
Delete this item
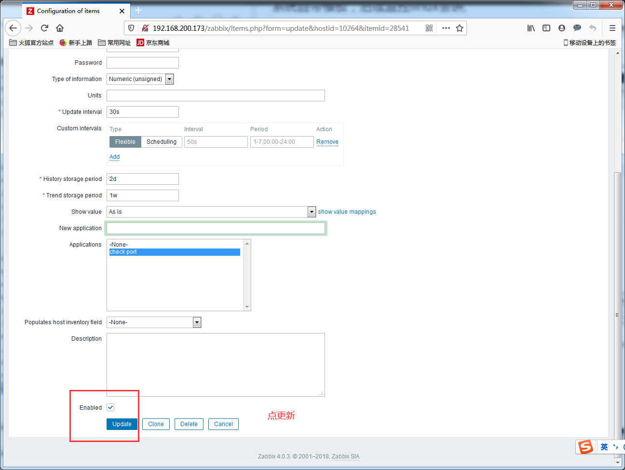coord(189,424)
